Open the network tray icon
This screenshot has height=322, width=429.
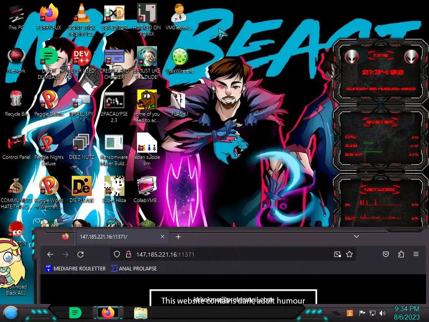pos(372,313)
